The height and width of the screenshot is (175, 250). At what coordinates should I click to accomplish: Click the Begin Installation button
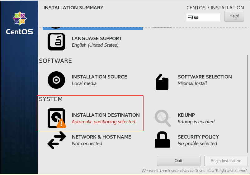pos(226,161)
